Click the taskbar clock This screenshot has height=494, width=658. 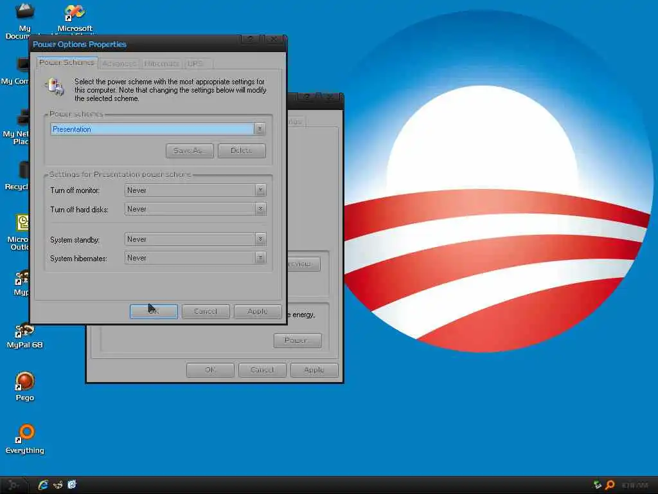point(635,485)
